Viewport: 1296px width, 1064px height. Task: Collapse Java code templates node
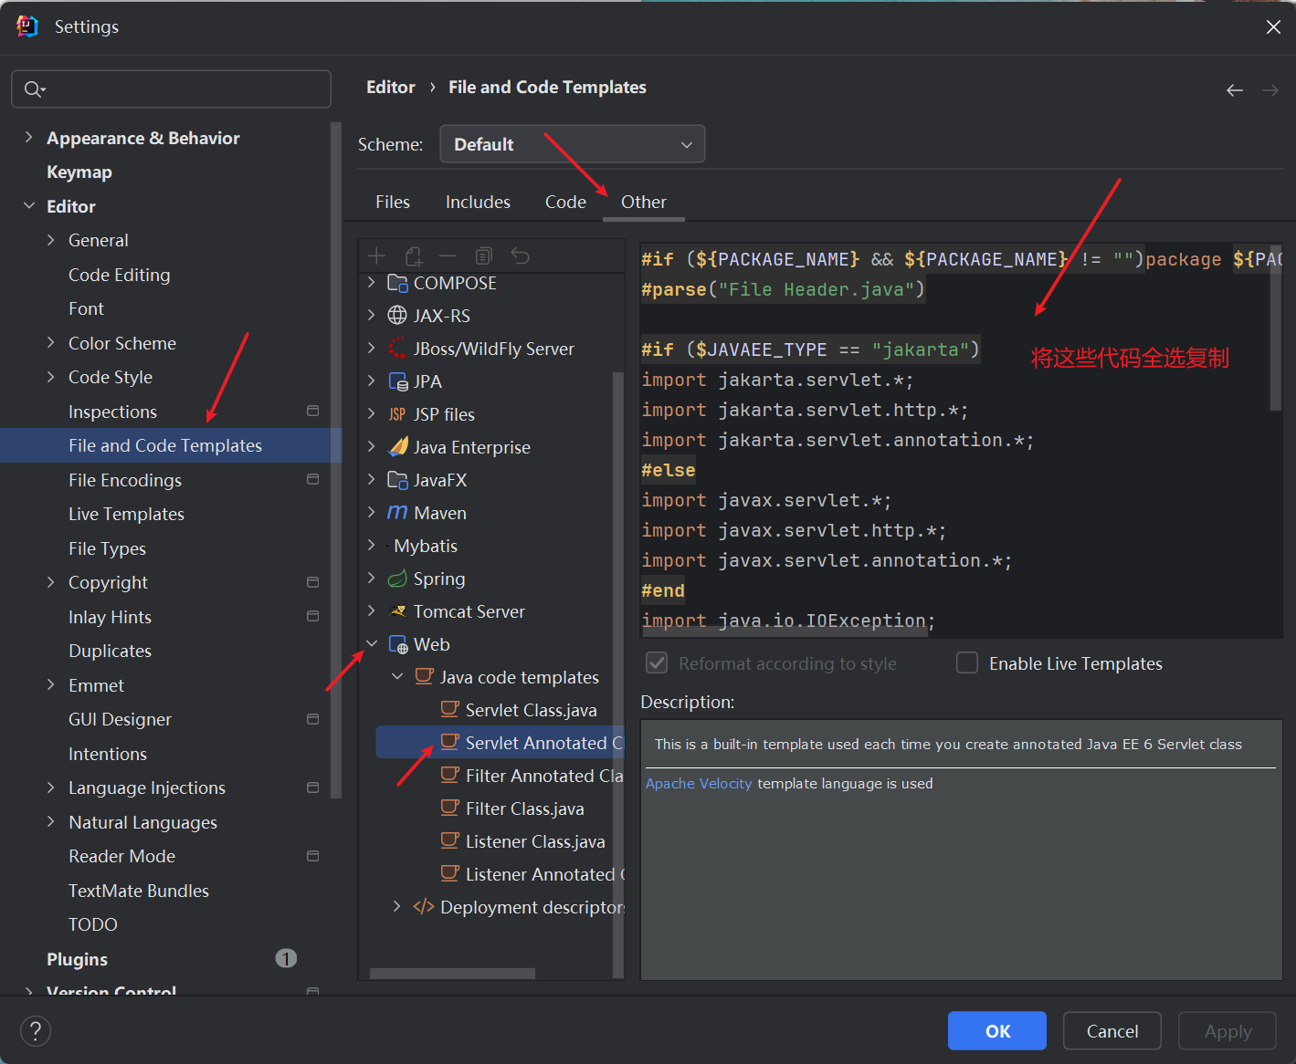point(397,677)
